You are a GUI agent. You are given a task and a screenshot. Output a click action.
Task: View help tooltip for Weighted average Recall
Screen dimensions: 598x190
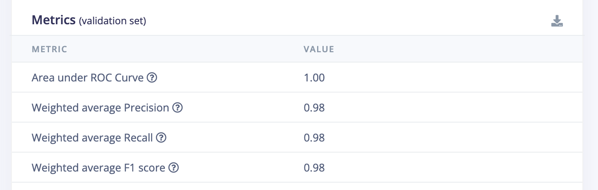tap(161, 138)
